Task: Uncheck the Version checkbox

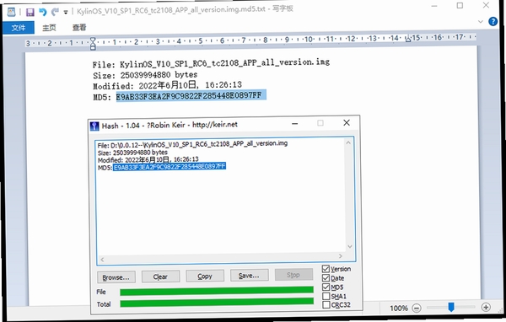Action: [326, 269]
